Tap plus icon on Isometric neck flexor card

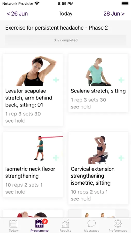point(56,158)
